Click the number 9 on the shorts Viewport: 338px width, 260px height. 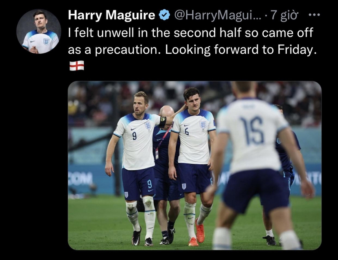pyautogui.click(x=149, y=184)
